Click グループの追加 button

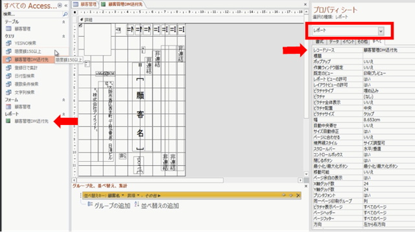[108, 206]
